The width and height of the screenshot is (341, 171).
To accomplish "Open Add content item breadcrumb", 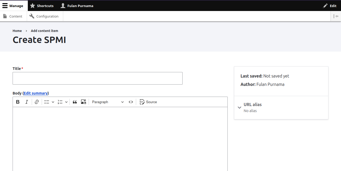I will 45,31.
